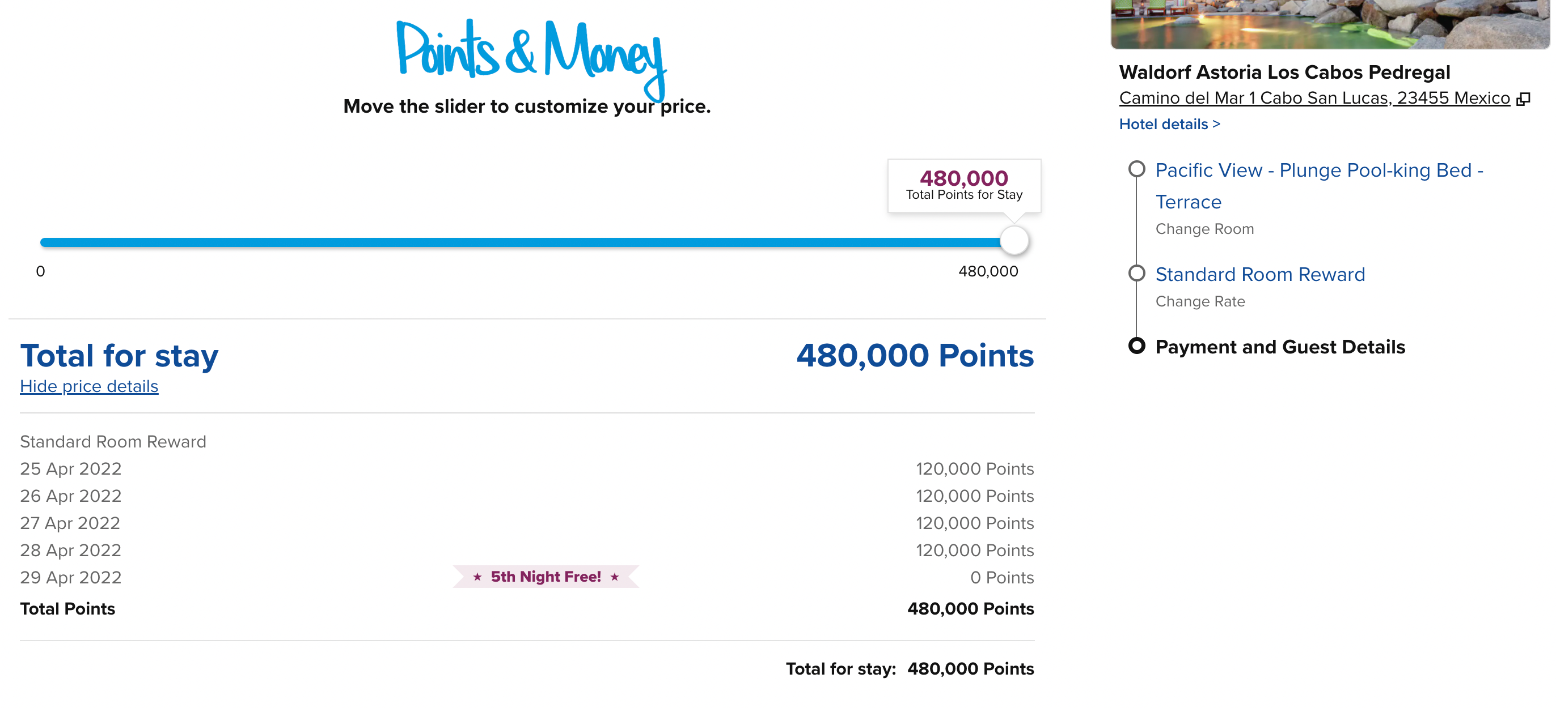Click the room selection step circle

pyautogui.click(x=1137, y=169)
